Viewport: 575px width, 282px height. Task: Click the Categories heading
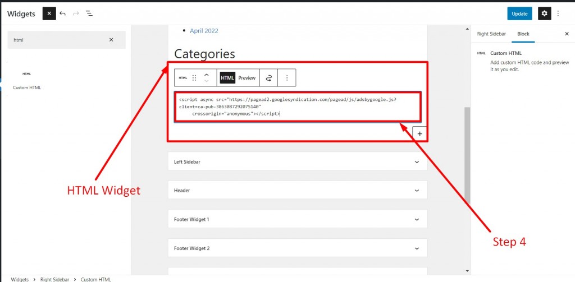pos(204,54)
